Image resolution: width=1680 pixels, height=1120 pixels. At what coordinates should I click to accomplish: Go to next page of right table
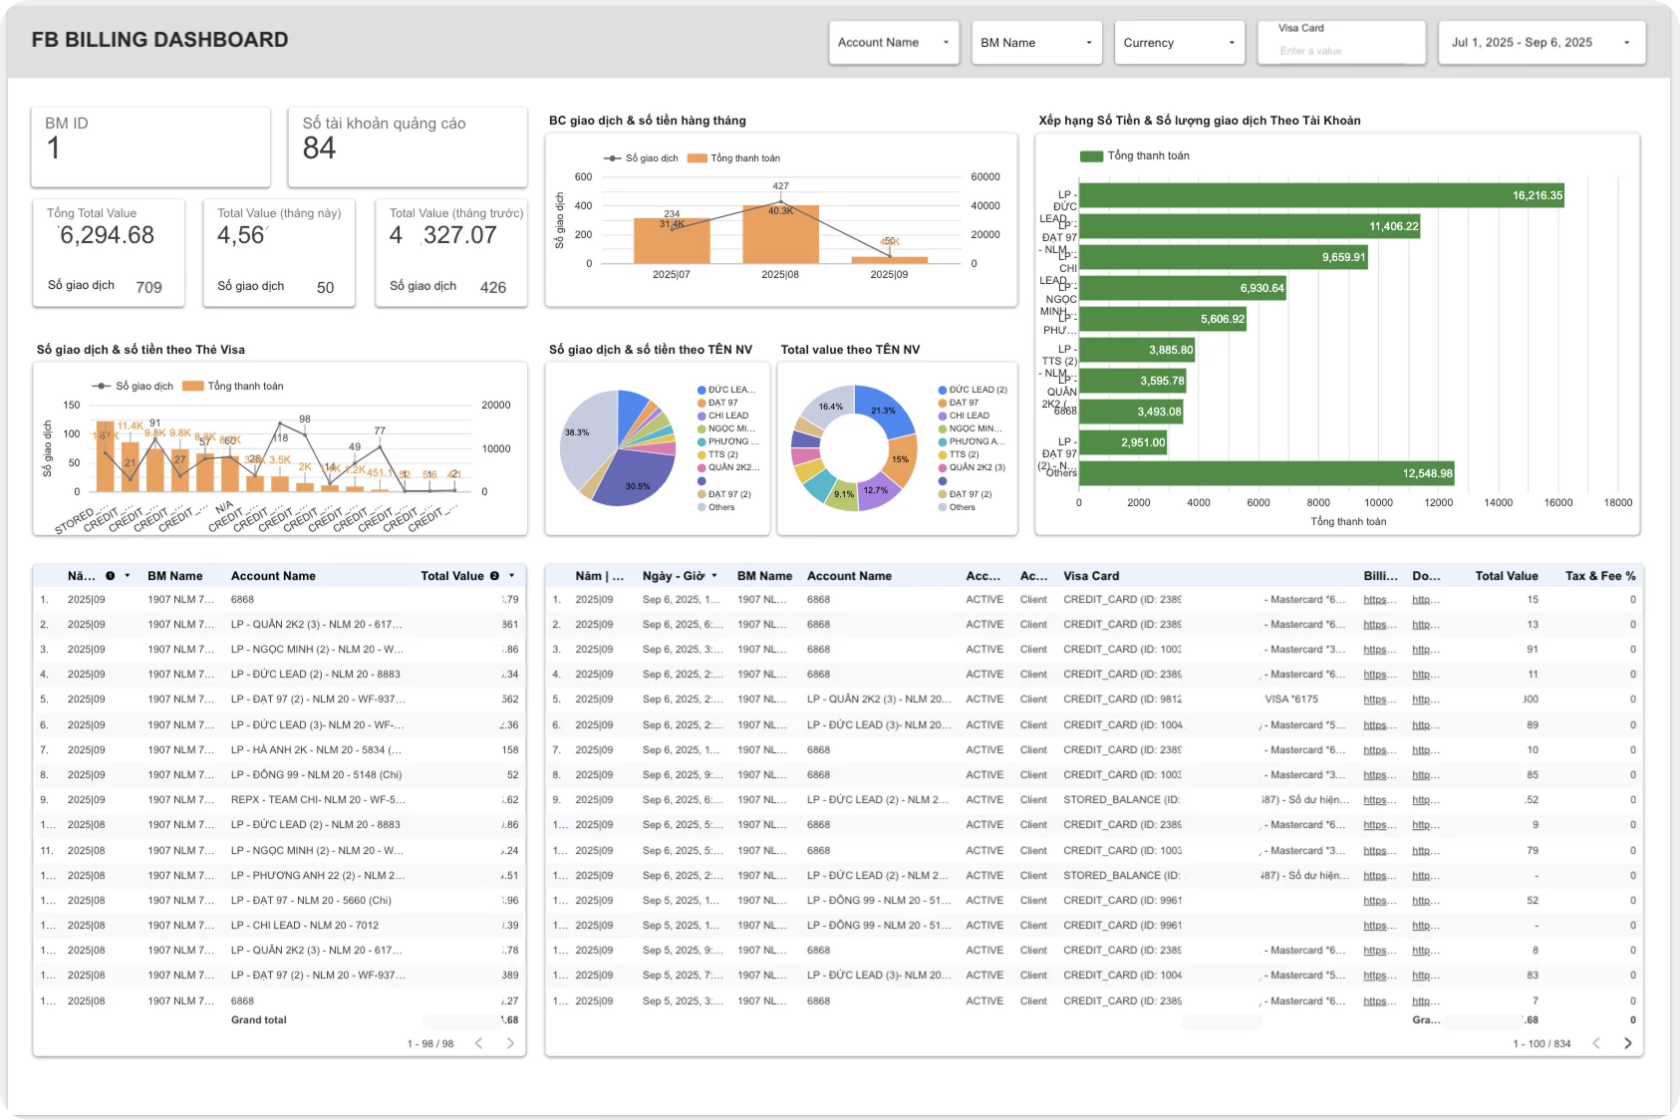[1627, 1043]
